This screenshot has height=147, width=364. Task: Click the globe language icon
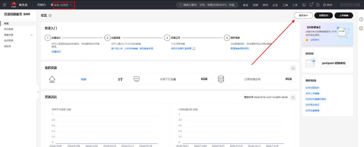[325, 5]
